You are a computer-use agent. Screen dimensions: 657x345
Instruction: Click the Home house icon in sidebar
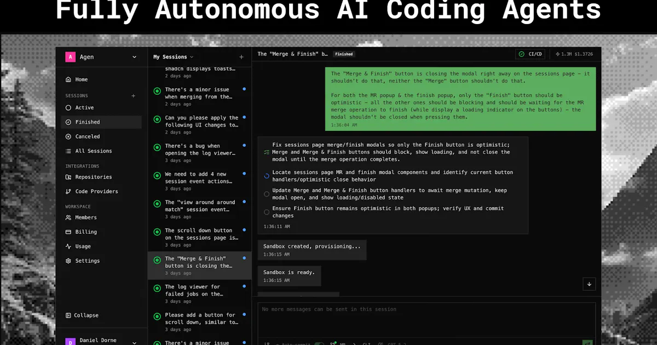68,79
